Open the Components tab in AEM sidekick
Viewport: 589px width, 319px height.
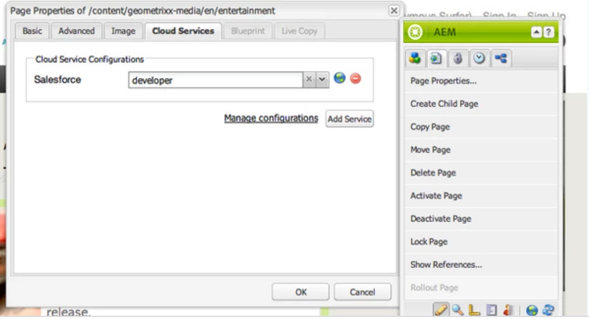pyautogui.click(x=415, y=58)
